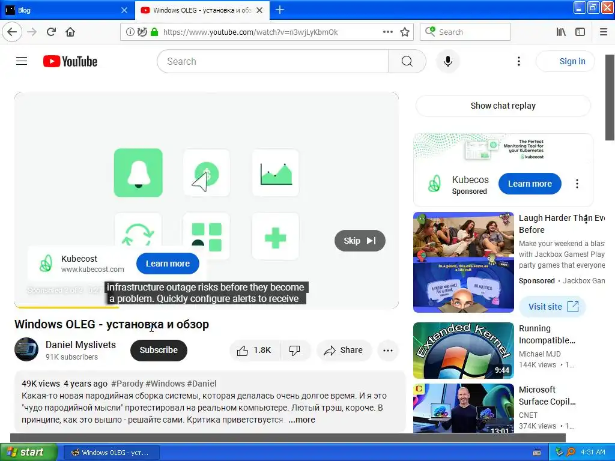Viewport: 615px width, 461px height.
Task: Click the browser Back arrow button
Action: 12,32
